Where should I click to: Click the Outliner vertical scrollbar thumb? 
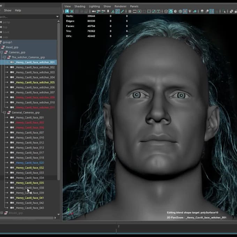click(x=59, y=101)
